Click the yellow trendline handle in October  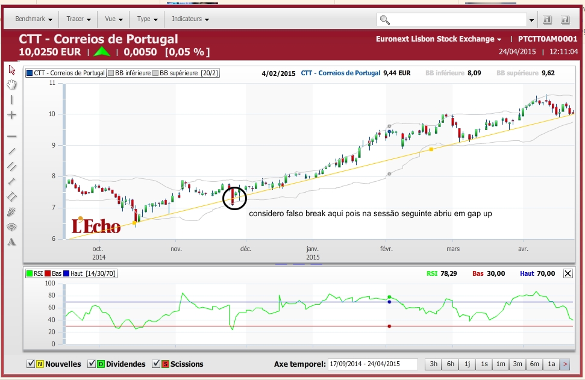coord(134,223)
